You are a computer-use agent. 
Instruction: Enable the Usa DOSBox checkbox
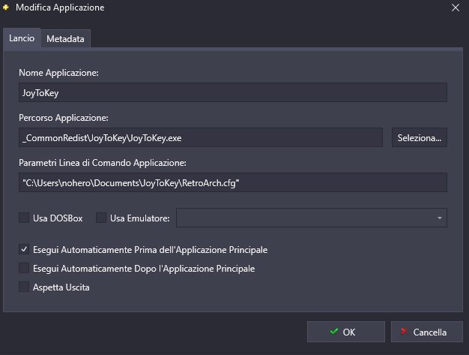coord(24,218)
